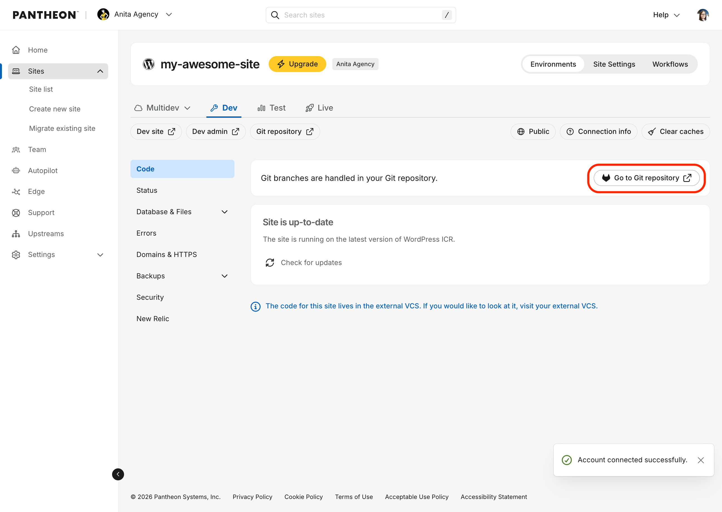Image resolution: width=722 pixels, height=512 pixels.
Task: Open Errors in the environment menu
Action: (x=182, y=233)
